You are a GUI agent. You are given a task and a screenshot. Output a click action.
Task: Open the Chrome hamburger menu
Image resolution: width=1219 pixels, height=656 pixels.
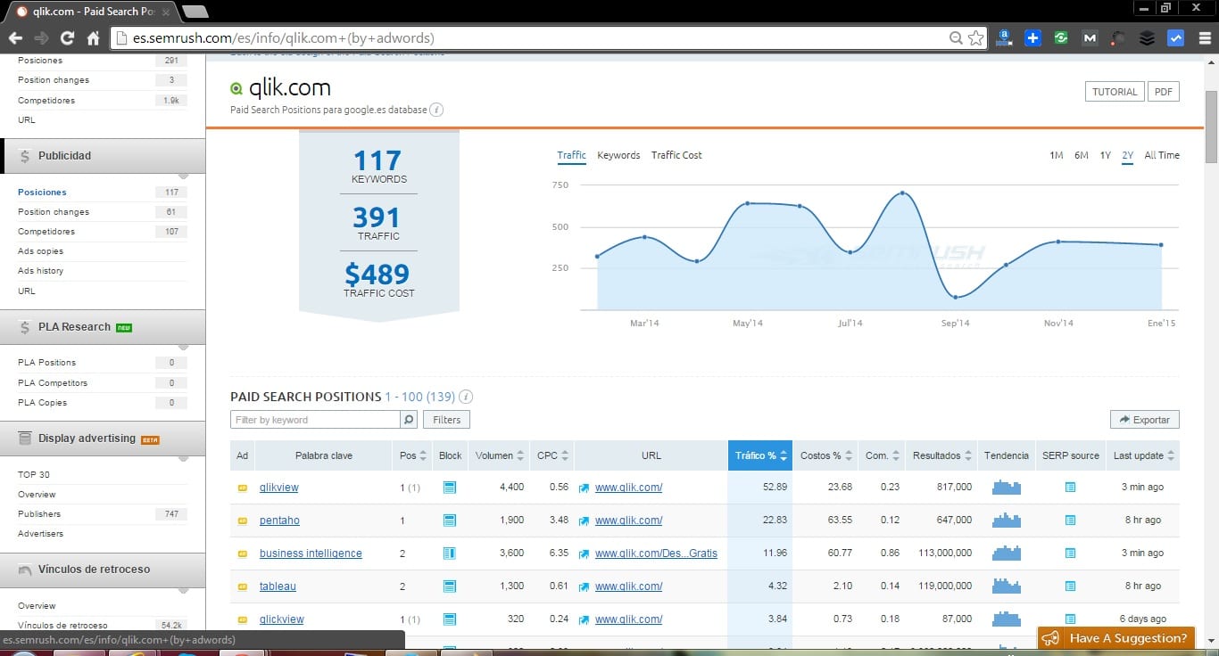point(1203,38)
